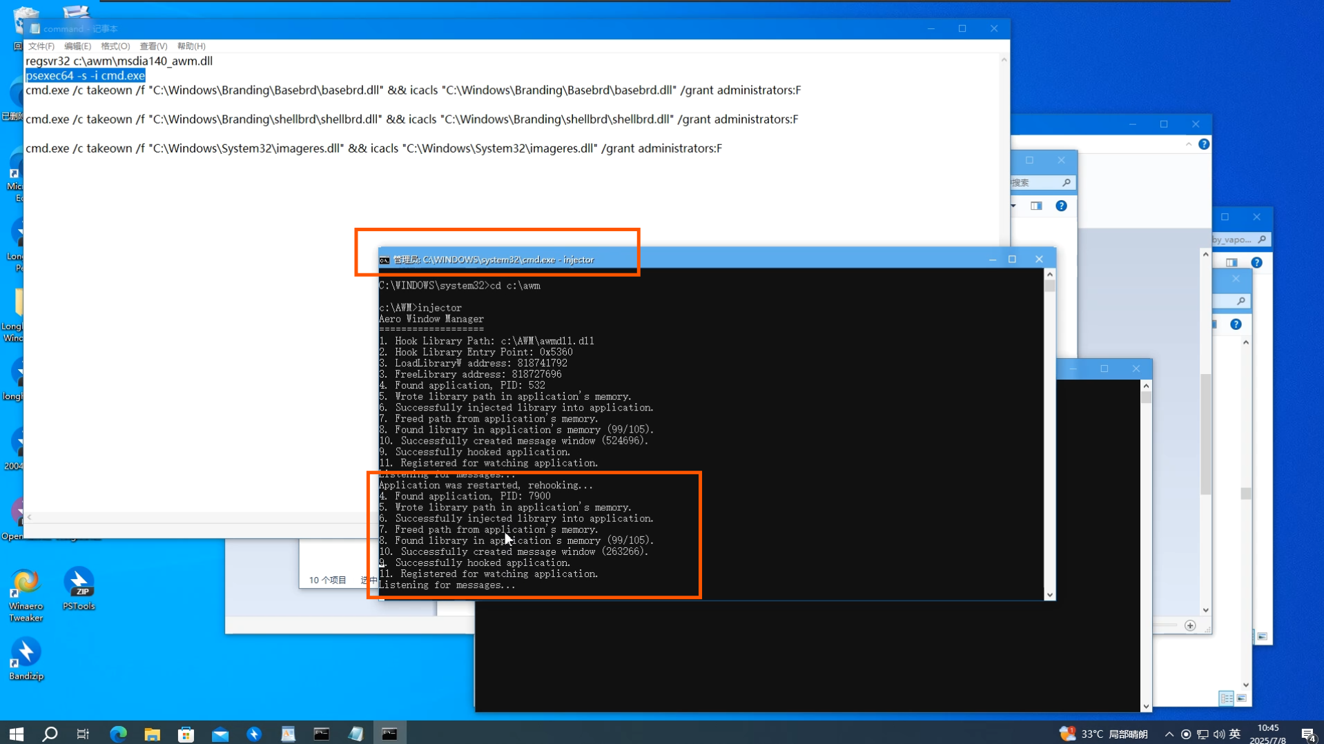Toggle preview pane in by_vapo Explorer window
Screen dimensions: 1324x744
click(x=1231, y=262)
